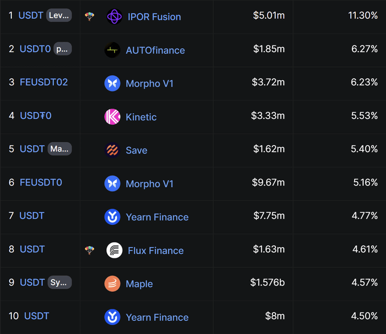Click the AUTOfinance logo icon
Screen dimensions: 386x334
pyautogui.click(x=112, y=50)
